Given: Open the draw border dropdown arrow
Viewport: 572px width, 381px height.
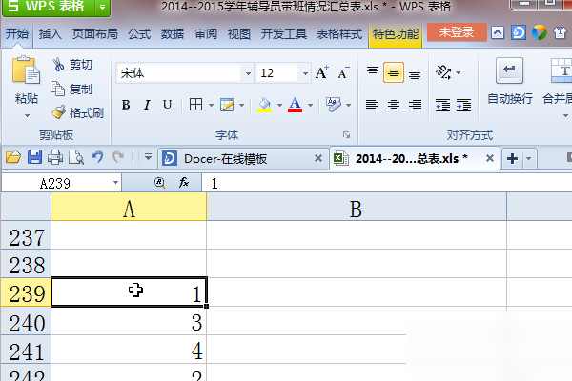Looking at the screenshot, I should pos(241,106).
